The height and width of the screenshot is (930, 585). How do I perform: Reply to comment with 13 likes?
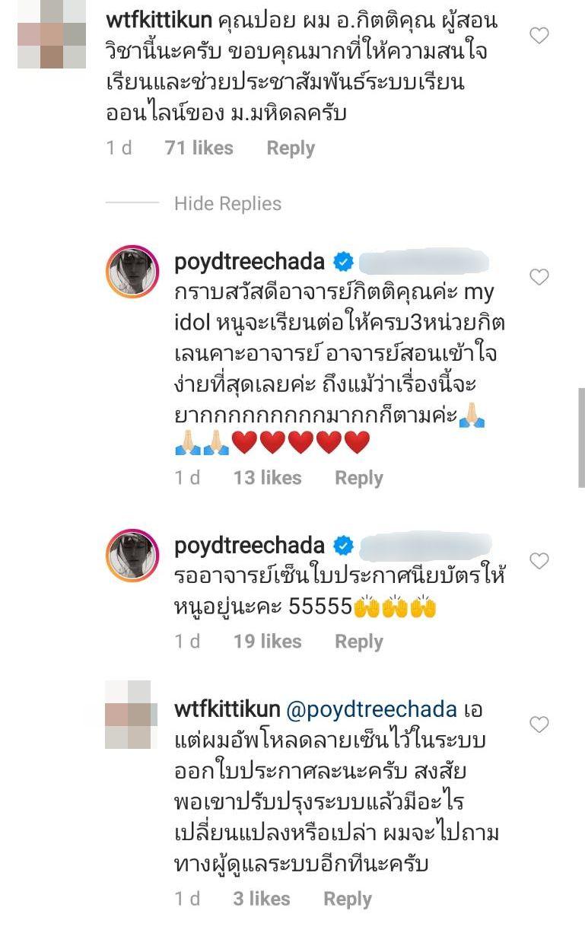pyautogui.click(x=359, y=478)
